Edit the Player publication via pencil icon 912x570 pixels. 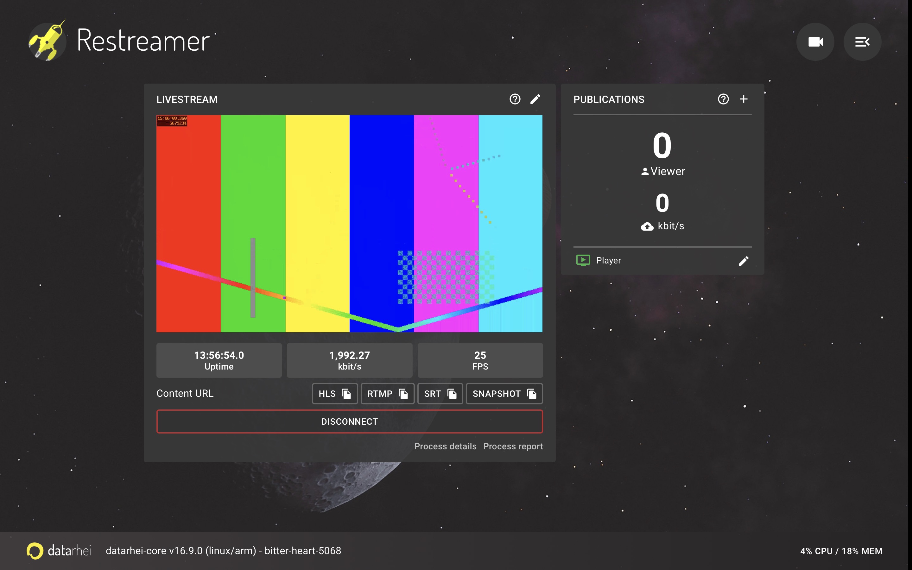tap(743, 261)
